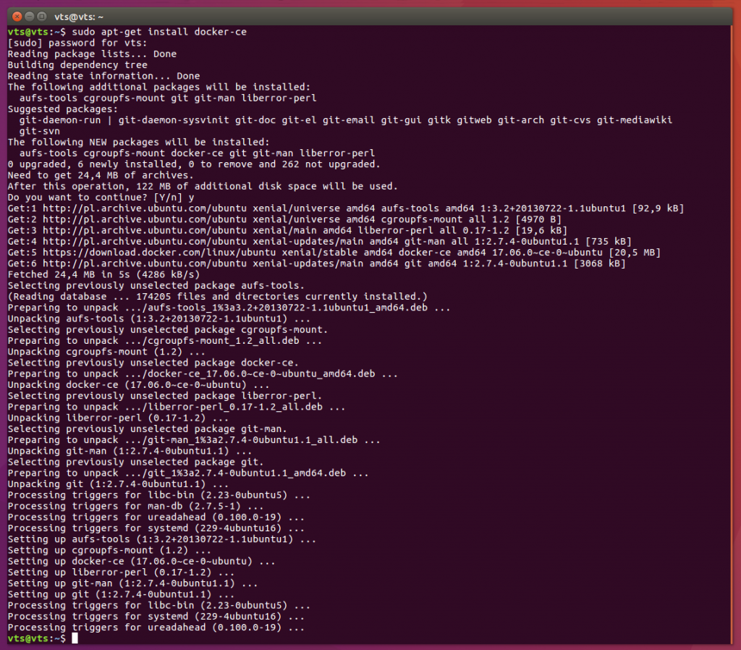Screen dimensions: 741x650
Task: Click the docker-ce package name in NEW packages list
Action: 195,153
